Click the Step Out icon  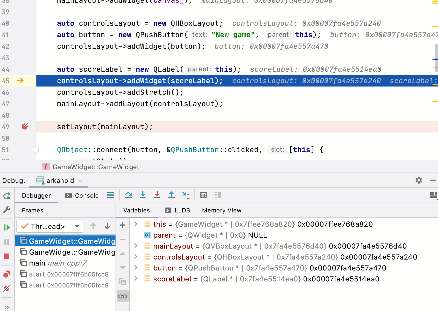tap(171, 195)
